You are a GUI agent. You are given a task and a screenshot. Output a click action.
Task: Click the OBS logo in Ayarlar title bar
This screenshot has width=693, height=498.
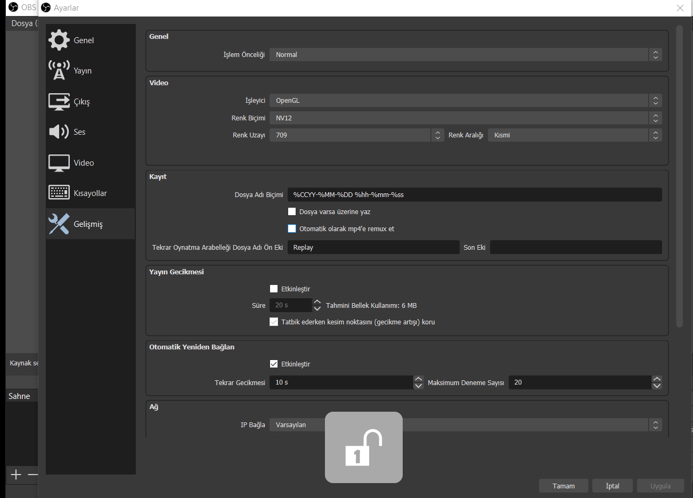tap(46, 7)
